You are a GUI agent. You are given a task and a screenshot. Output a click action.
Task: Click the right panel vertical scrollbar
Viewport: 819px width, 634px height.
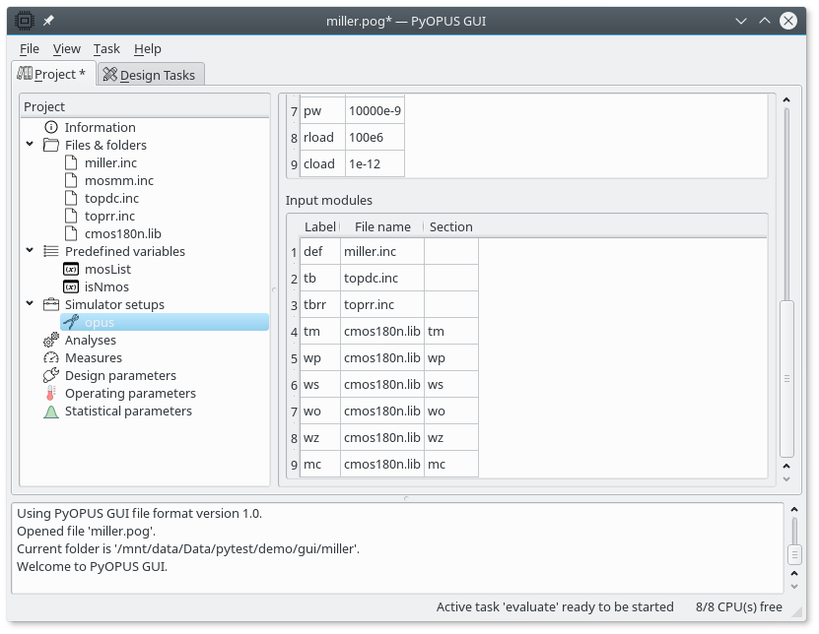(785, 377)
